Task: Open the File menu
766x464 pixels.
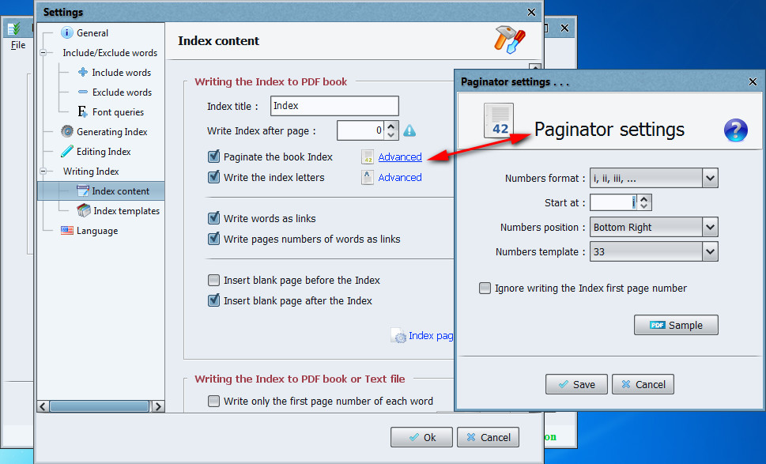Action: click(x=18, y=45)
